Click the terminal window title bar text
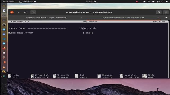Screen dimensions: 170x95 click(89, 12)
